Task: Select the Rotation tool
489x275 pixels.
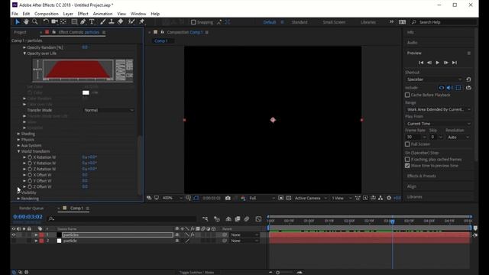Action: [x=46, y=22]
